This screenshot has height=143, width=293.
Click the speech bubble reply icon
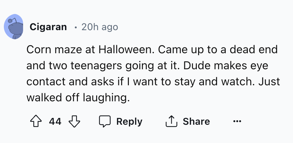point(104,122)
